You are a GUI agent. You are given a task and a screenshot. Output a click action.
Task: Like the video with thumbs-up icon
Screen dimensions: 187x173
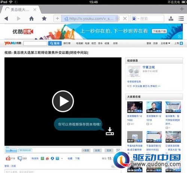coord(8,158)
